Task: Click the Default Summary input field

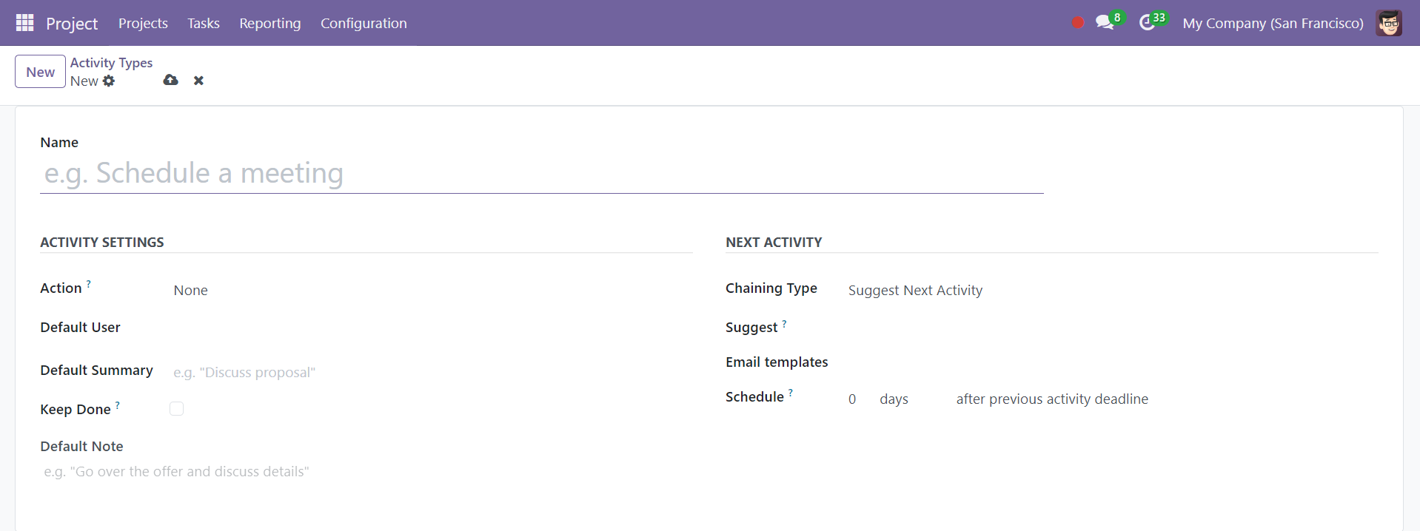Action: 431,372
